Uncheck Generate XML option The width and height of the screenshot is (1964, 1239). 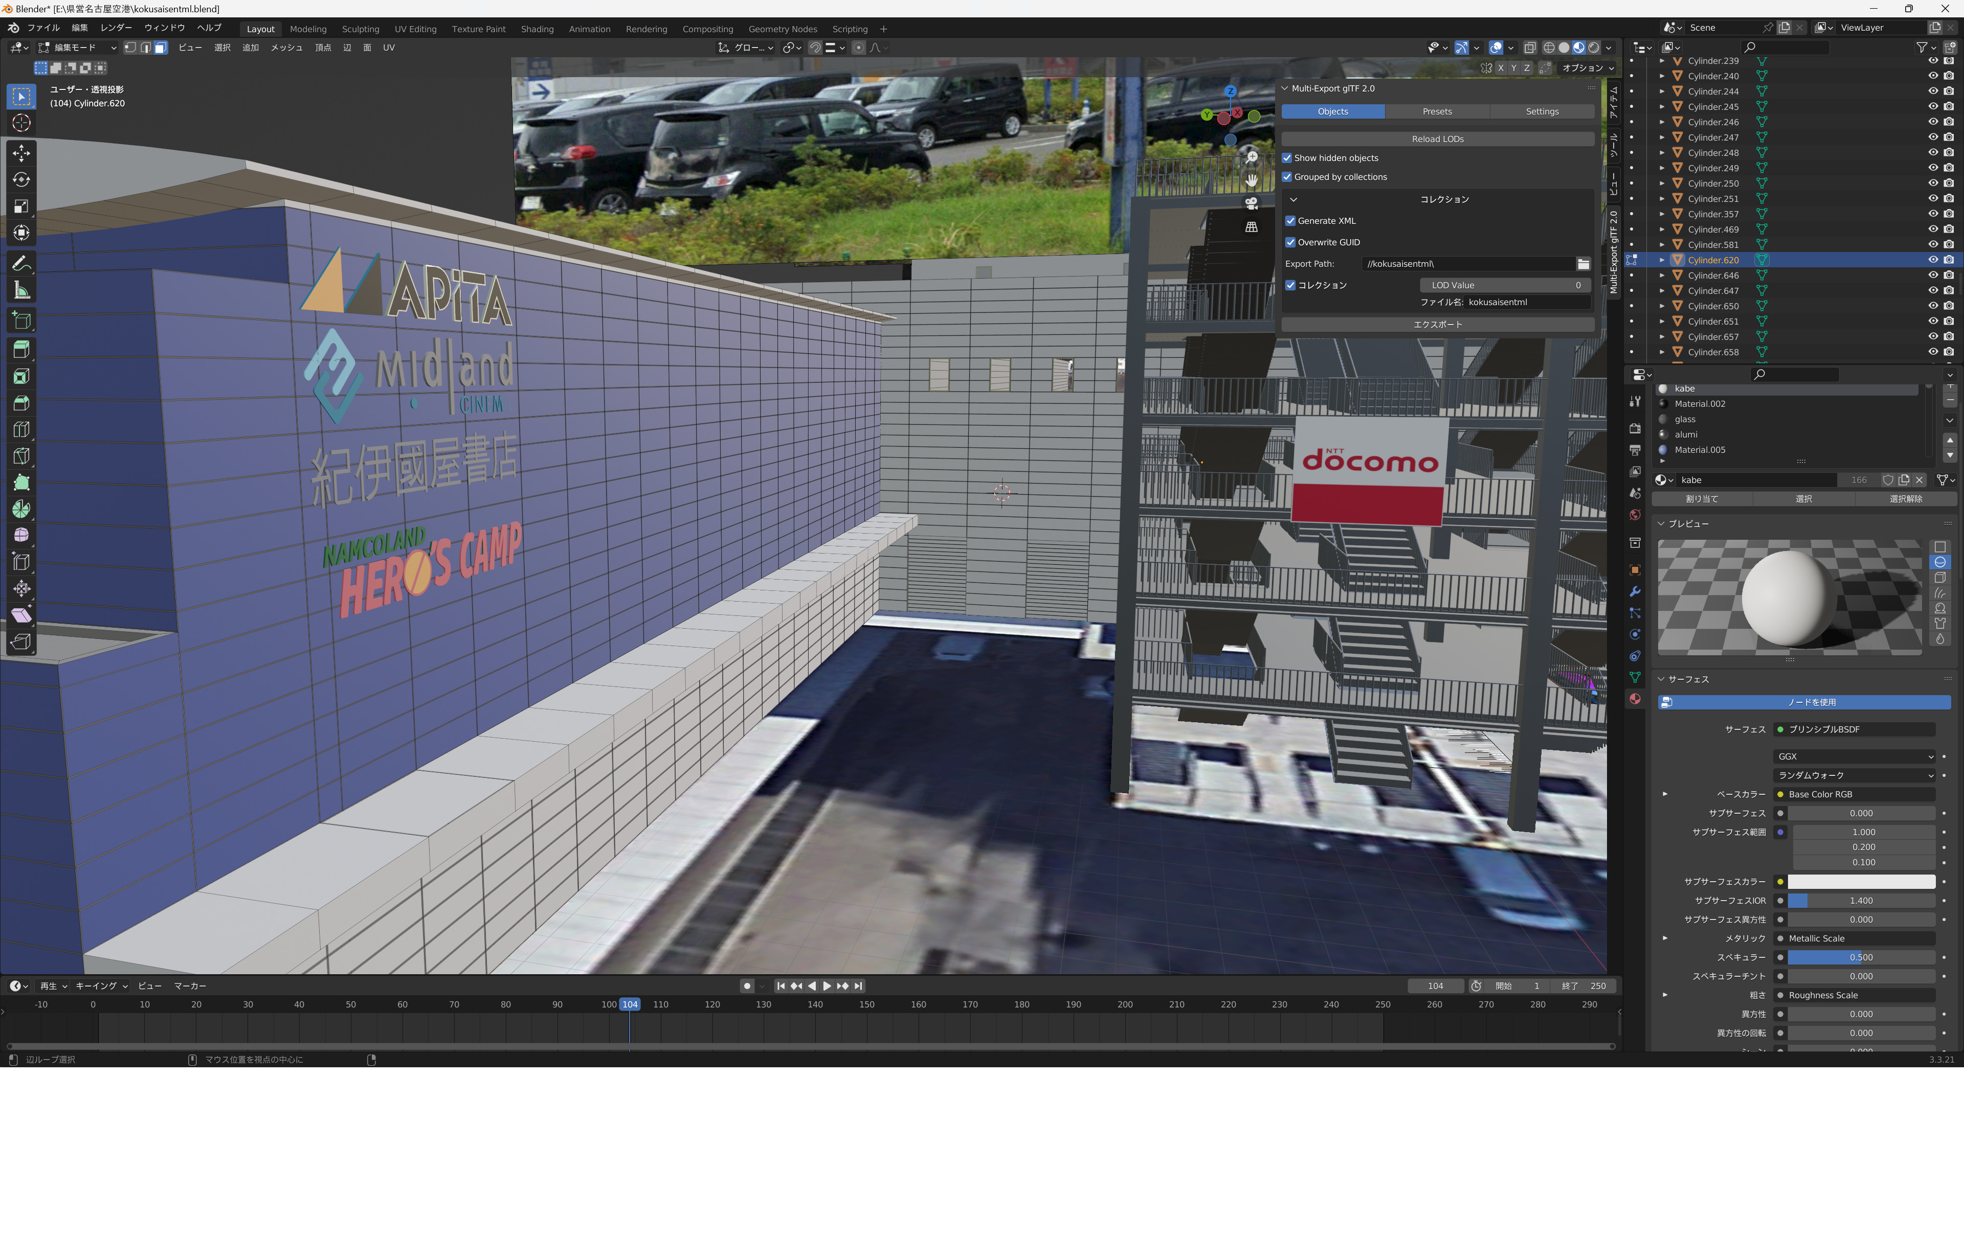1290,221
